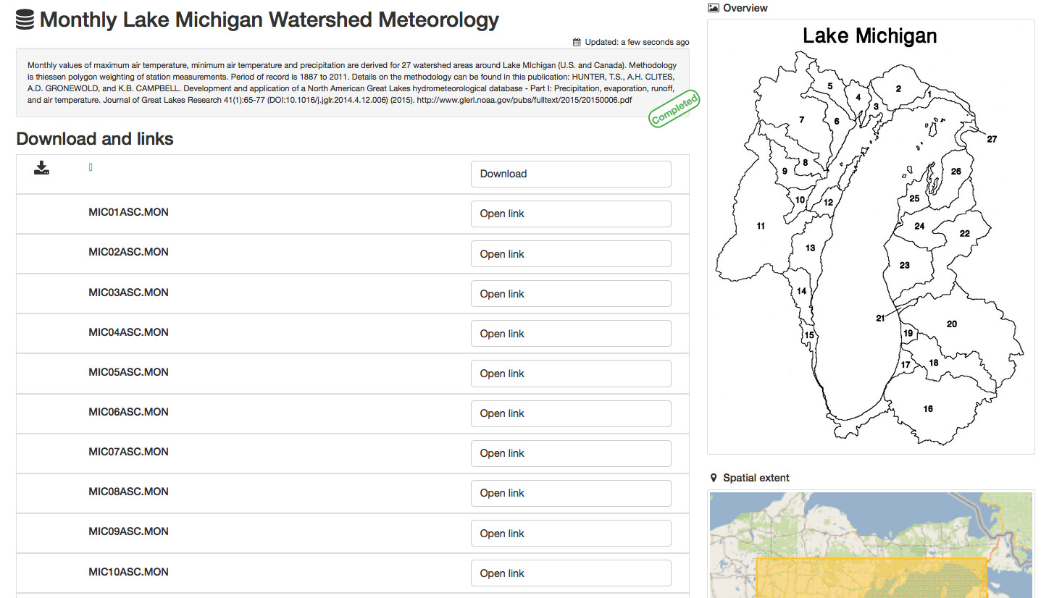Open link for MIC07ASC.MON
Image resolution: width=1041 pixels, height=598 pixels.
click(571, 453)
